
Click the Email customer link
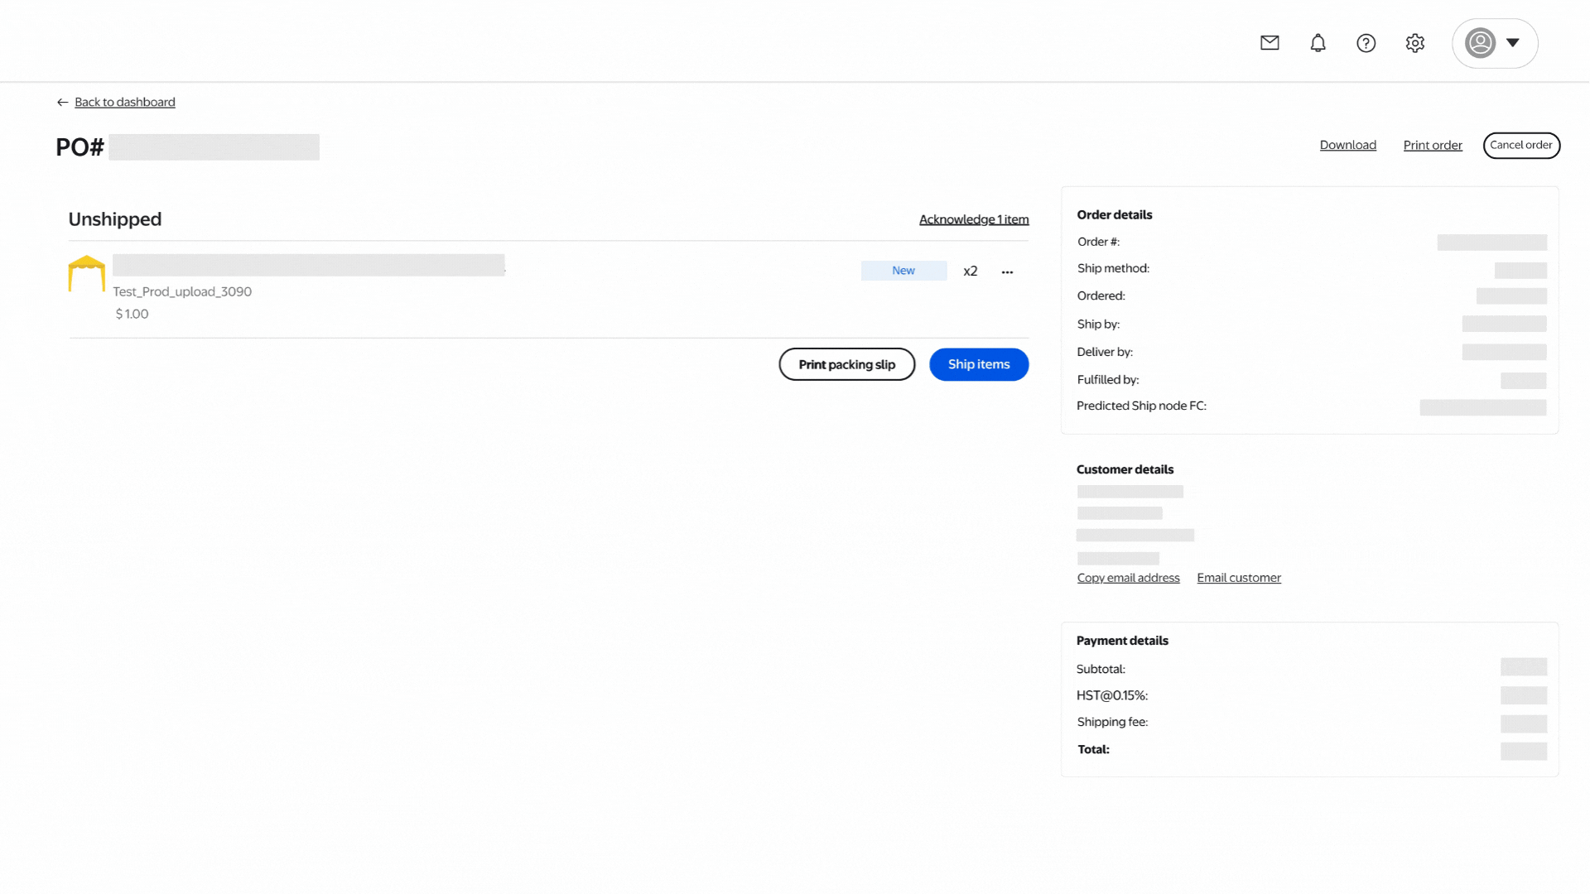(x=1238, y=578)
